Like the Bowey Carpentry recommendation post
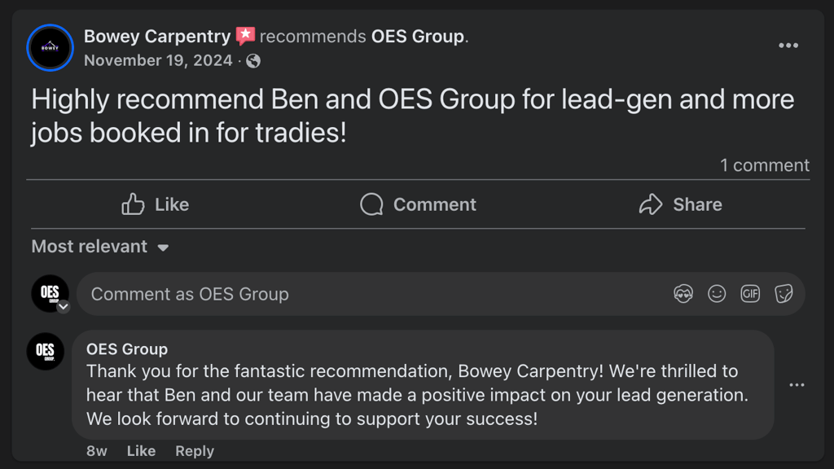This screenshot has height=469, width=834. pyautogui.click(x=156, y=204)
